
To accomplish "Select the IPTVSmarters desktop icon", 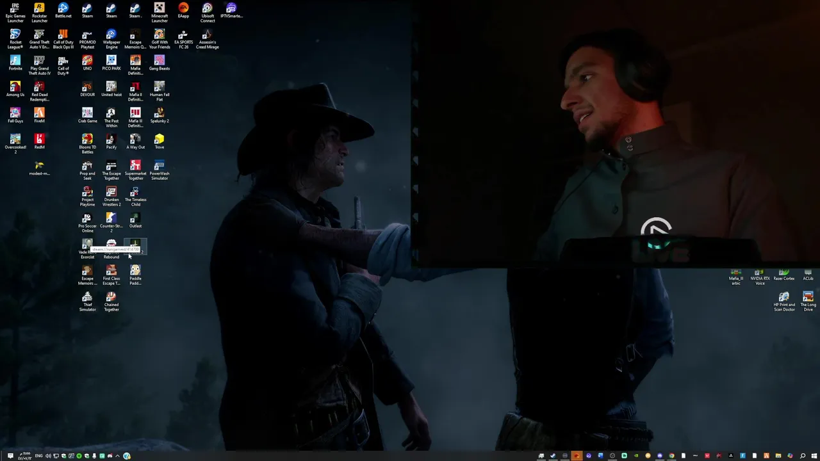I will point(231,11).
